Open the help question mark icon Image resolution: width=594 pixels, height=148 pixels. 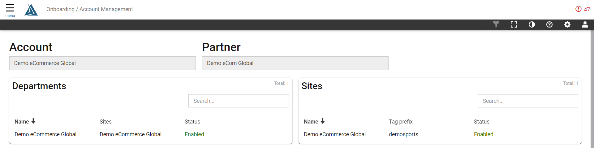tap(549, 24)
